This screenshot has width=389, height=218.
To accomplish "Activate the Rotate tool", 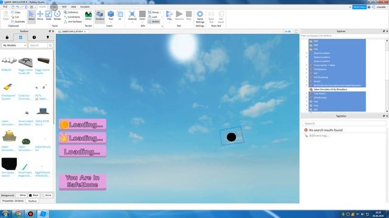I will pos(57,16).
